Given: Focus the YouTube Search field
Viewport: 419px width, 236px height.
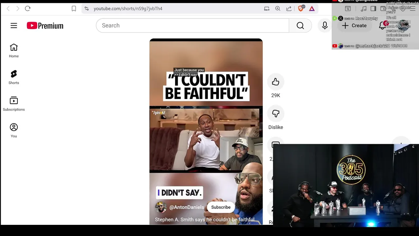Looking at the screenshot, I should coord(192,26).
